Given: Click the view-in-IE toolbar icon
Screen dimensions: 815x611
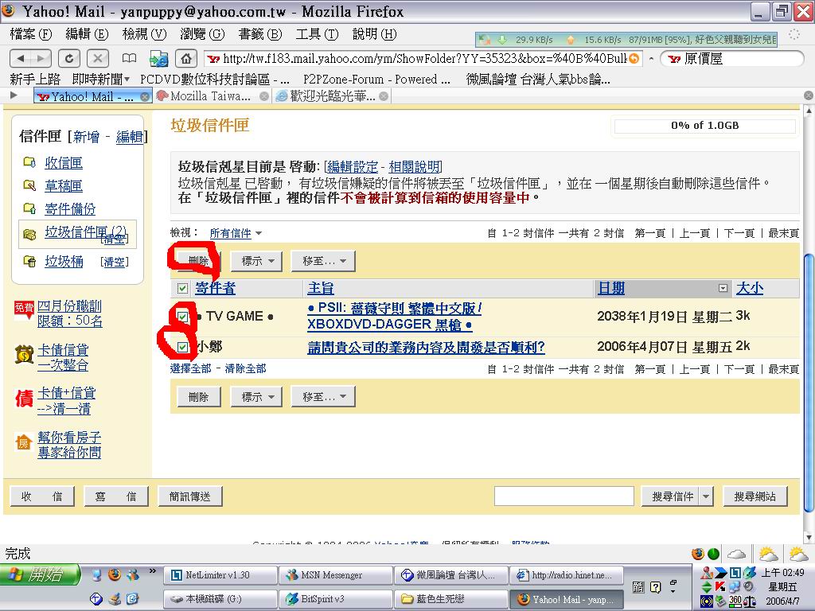Looking at the screenshot, I should pyautogui.click(x=158, y=58).
